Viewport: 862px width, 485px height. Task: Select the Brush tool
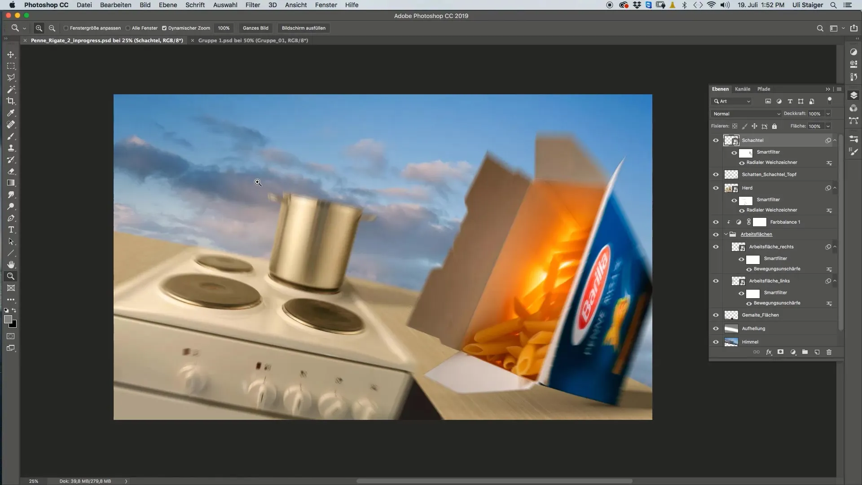pyautogui.click(x=11, y=136)
